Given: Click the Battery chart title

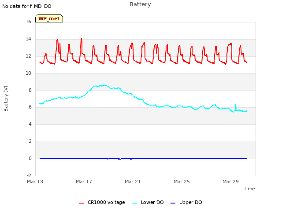Looking at the screenshot, I should point(140,4).
